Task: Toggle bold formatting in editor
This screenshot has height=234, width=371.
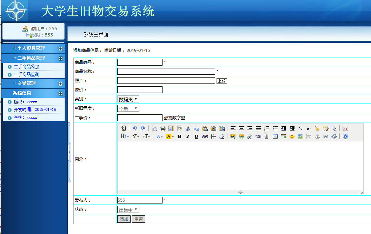Action: (x=180, y=136)
